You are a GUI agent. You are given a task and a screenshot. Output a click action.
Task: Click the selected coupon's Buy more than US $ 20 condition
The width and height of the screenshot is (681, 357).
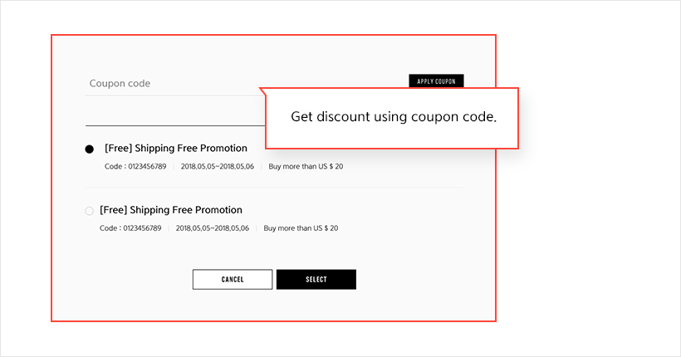306,166
